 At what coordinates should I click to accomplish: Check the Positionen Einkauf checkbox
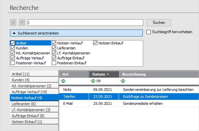(x=54, y=63)
